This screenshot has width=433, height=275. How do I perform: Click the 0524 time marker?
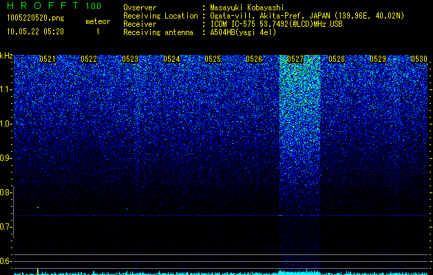pyautogui.click(x=171, y=59)
